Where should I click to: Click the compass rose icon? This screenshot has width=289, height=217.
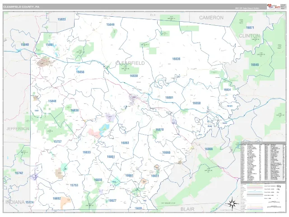point(233,203)
